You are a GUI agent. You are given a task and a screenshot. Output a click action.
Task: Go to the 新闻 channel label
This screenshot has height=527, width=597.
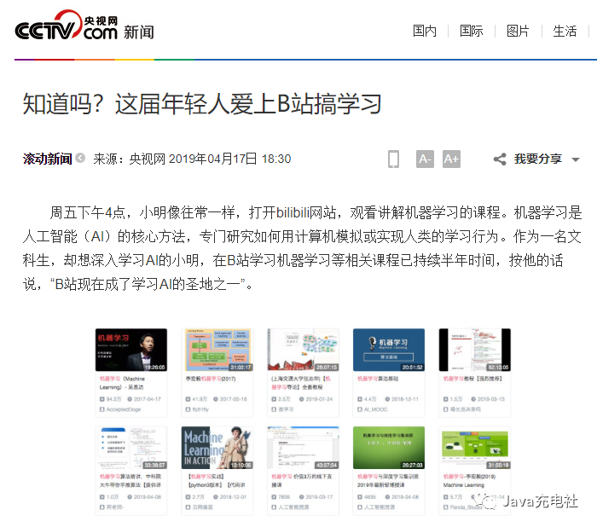click(x=139, y=32)
